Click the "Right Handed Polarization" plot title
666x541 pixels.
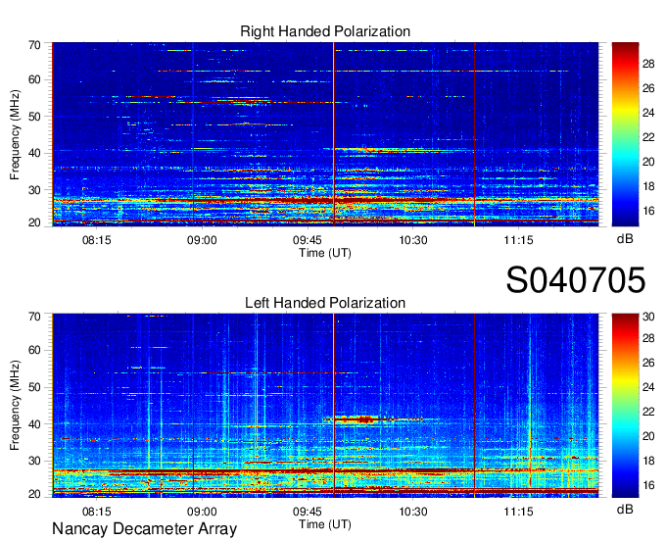(325, 31)
